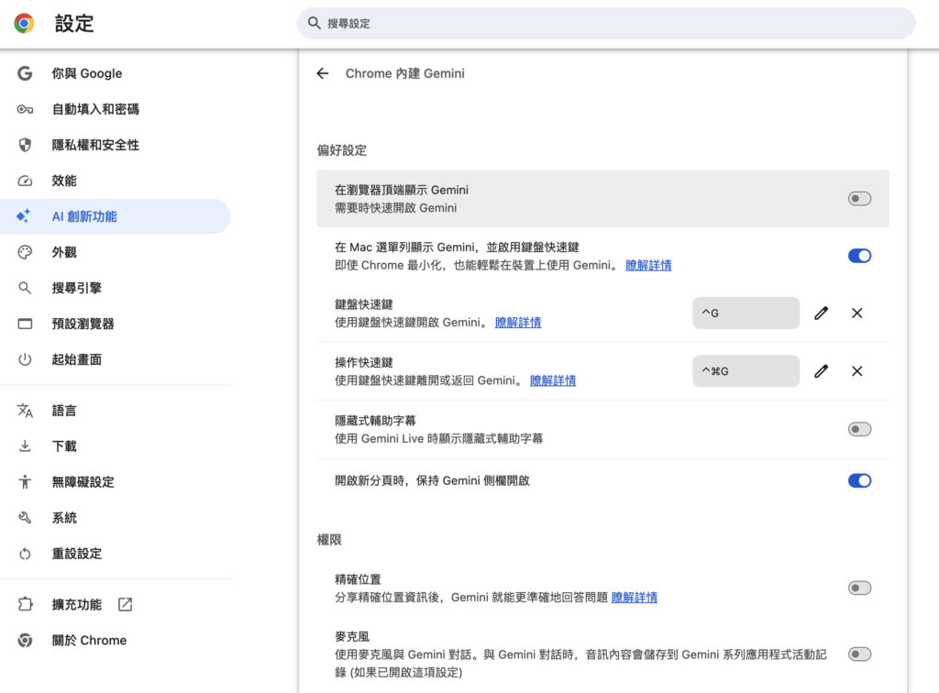The width and height of the screenshot is (939, 693).
Task: Disable 開啟新分頁時保持 Gemini 側欄開啟 toggle
Action: click(x=859, y=480)
